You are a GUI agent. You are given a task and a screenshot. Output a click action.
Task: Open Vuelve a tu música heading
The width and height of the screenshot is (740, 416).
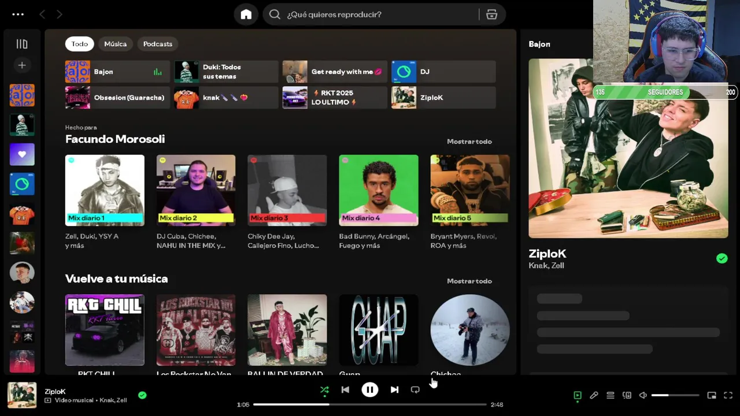[x=116, y=279]
